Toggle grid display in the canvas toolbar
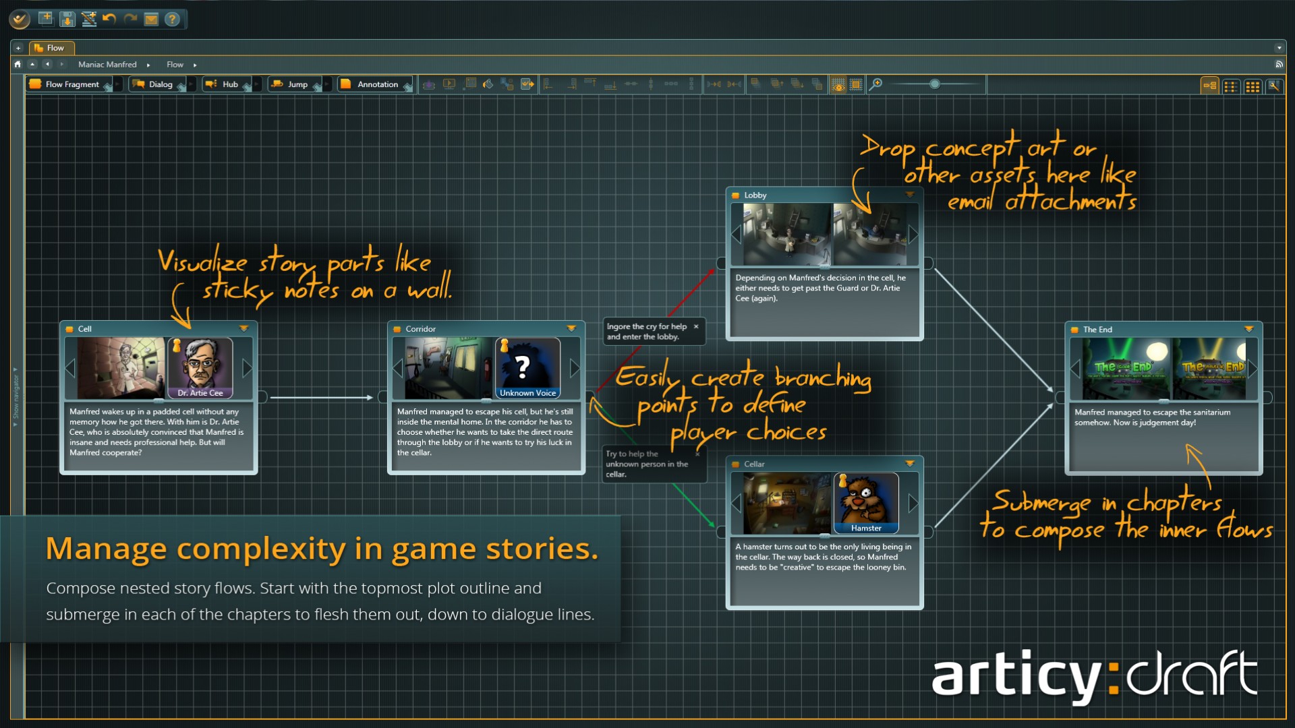Viewport: 1295px width, 728px height. click(x=856, y=84)
